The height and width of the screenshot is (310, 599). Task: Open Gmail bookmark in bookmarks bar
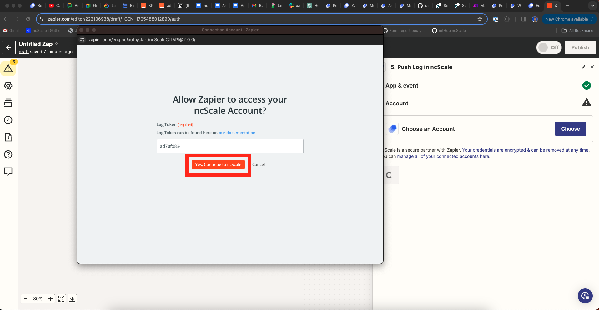pos(11,31)
